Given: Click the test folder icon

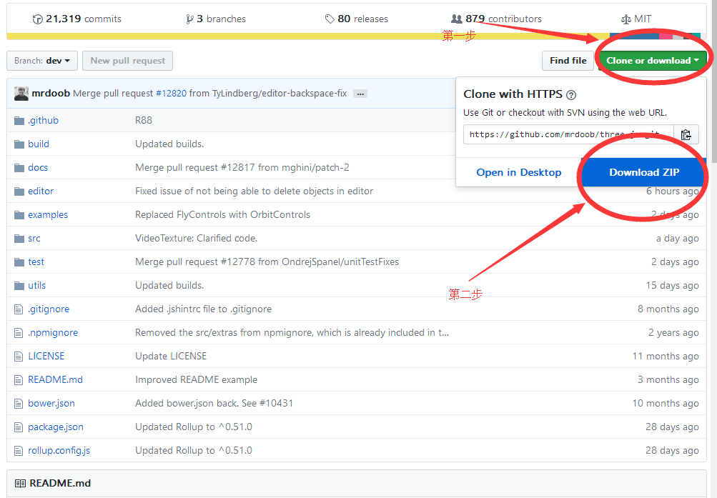Looking at the screenshot, I should coord(19,262).
